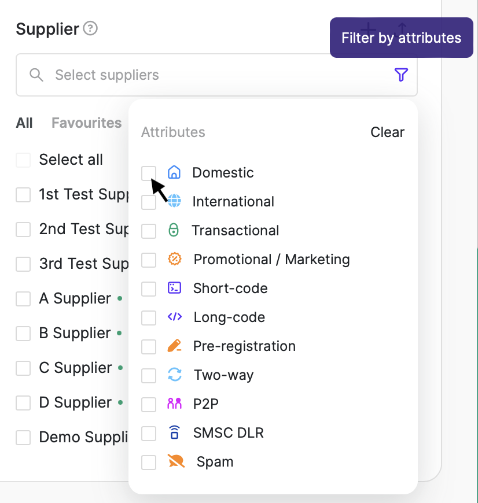Clear the selected attribute filters
This screenshot has width=478, height=503.
tap(387, 132)
